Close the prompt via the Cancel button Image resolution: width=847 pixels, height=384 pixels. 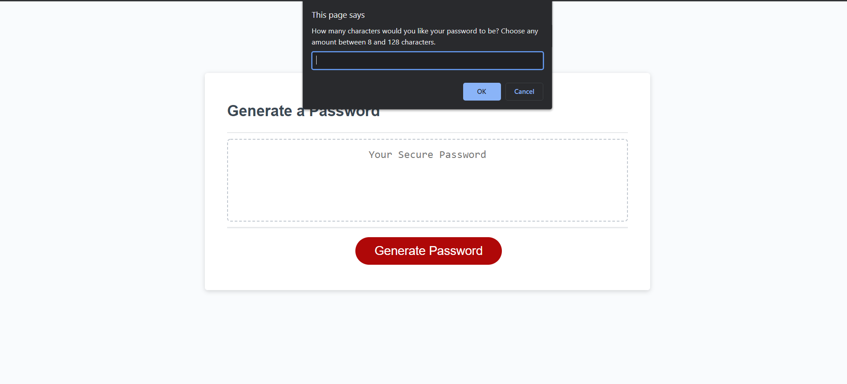tap(524, 91)
